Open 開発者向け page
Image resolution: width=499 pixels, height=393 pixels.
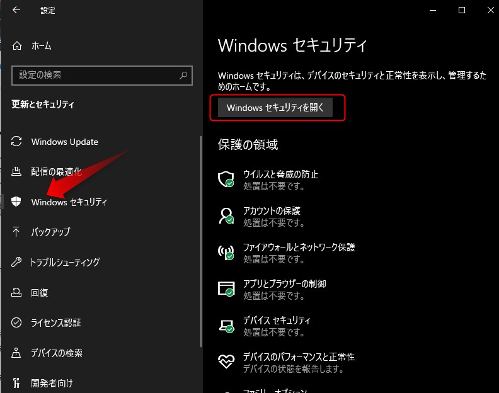[x=52, y=383]
